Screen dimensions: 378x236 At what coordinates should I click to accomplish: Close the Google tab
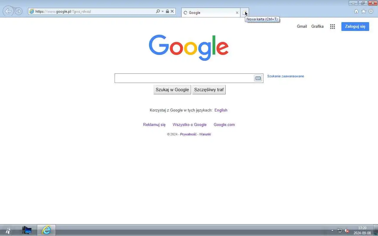(x=237, y=13)
